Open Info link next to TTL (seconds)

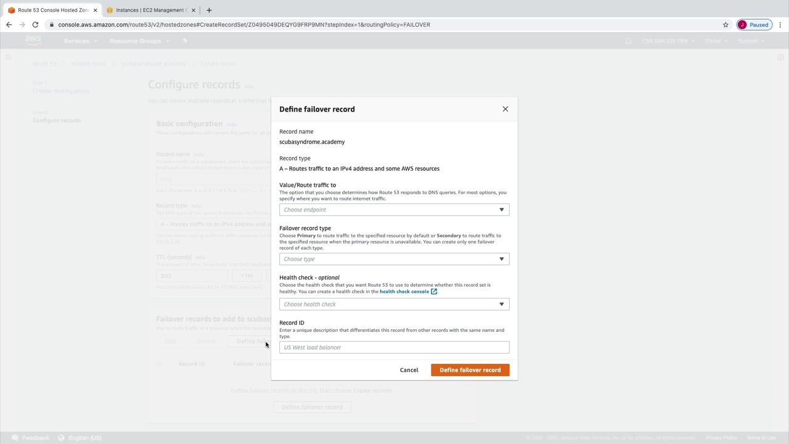[x=200, y=257]
